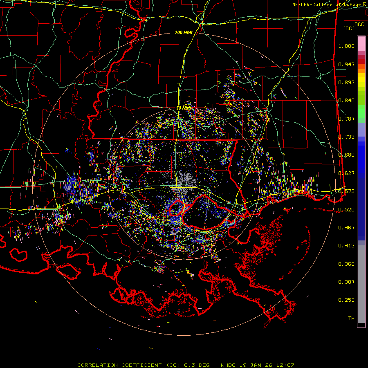Image resolution: width=368 pixels, height=368 pixels.
Task: Click the 0.787 scale value
Action: (x=346, y=119)
